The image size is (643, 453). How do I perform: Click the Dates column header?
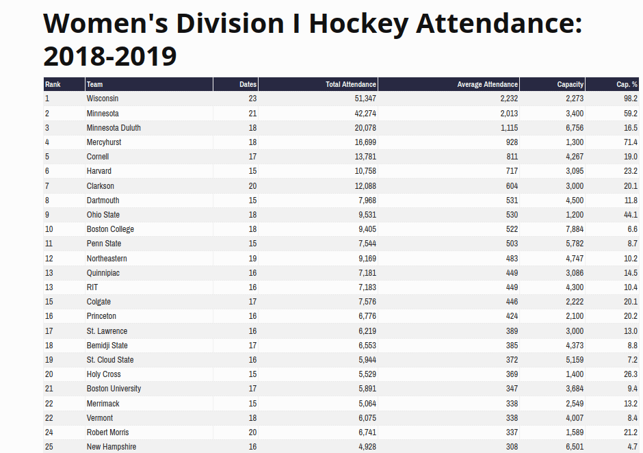coord(248,84)
